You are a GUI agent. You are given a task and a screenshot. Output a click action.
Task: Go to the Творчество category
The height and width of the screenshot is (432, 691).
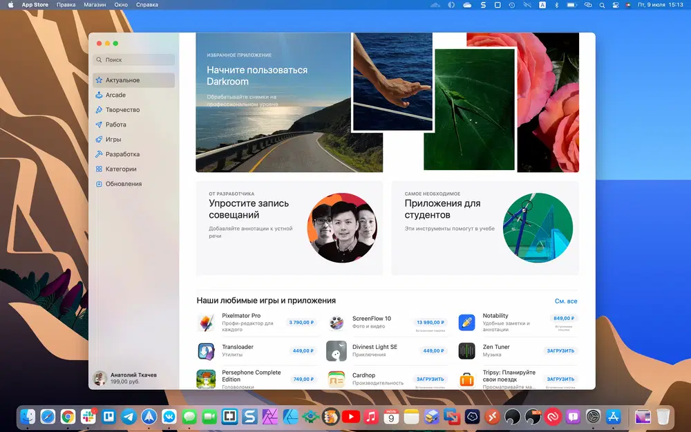[133, 110]
